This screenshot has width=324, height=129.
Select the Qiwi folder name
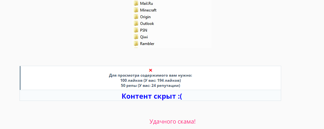[x=144, y=37]
